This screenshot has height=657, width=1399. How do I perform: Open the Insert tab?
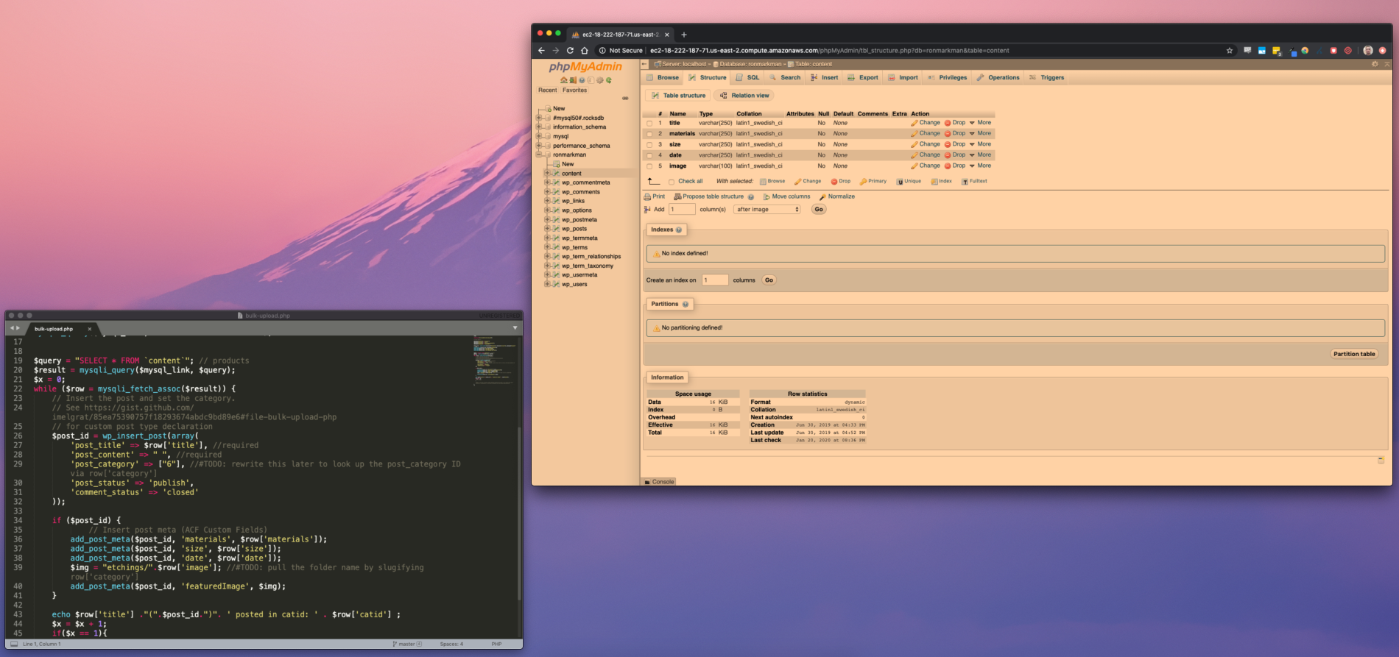825,77
